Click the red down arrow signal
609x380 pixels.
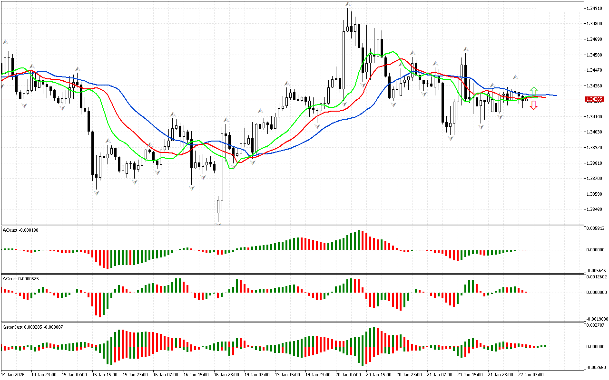pyautogui.click(x=534, y=106)
